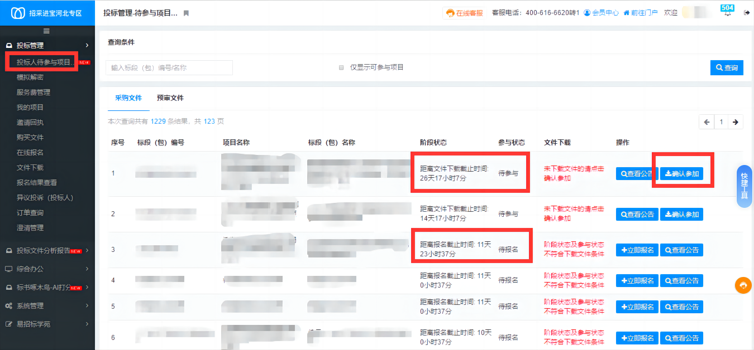Select 模拟解密 in the sidebar
Screen dimensions: 754x350
[x=30, y=77]
